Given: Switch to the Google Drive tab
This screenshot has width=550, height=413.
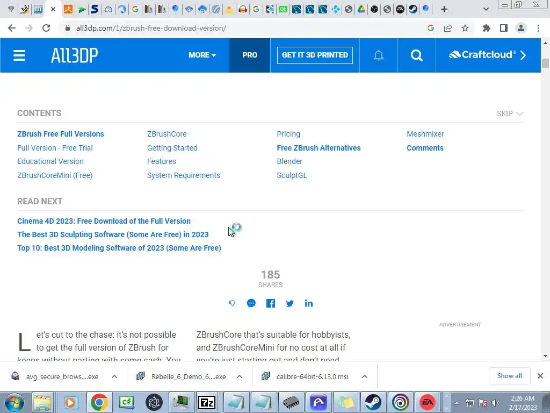Looking at the screenshot, I should pos(361,9).
